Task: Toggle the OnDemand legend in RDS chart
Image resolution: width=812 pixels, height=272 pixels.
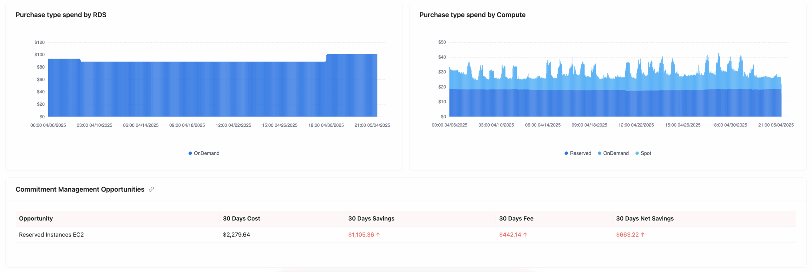Action: coord(204,153)
